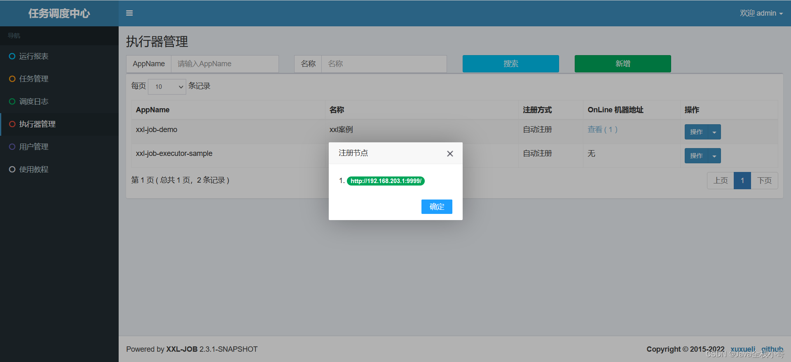
Task: Go to previous page with 上页
Action: click(721, 181)
